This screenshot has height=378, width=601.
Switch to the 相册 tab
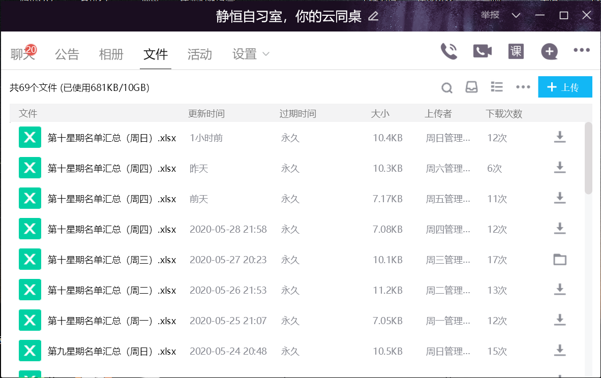(111, 54)
